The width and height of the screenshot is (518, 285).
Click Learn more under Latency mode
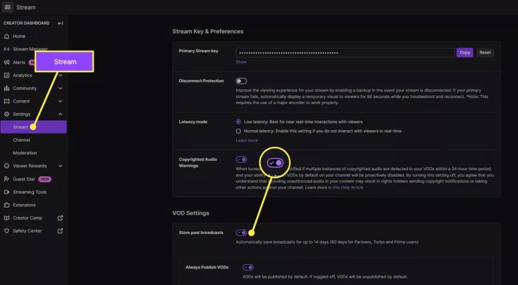246,140
